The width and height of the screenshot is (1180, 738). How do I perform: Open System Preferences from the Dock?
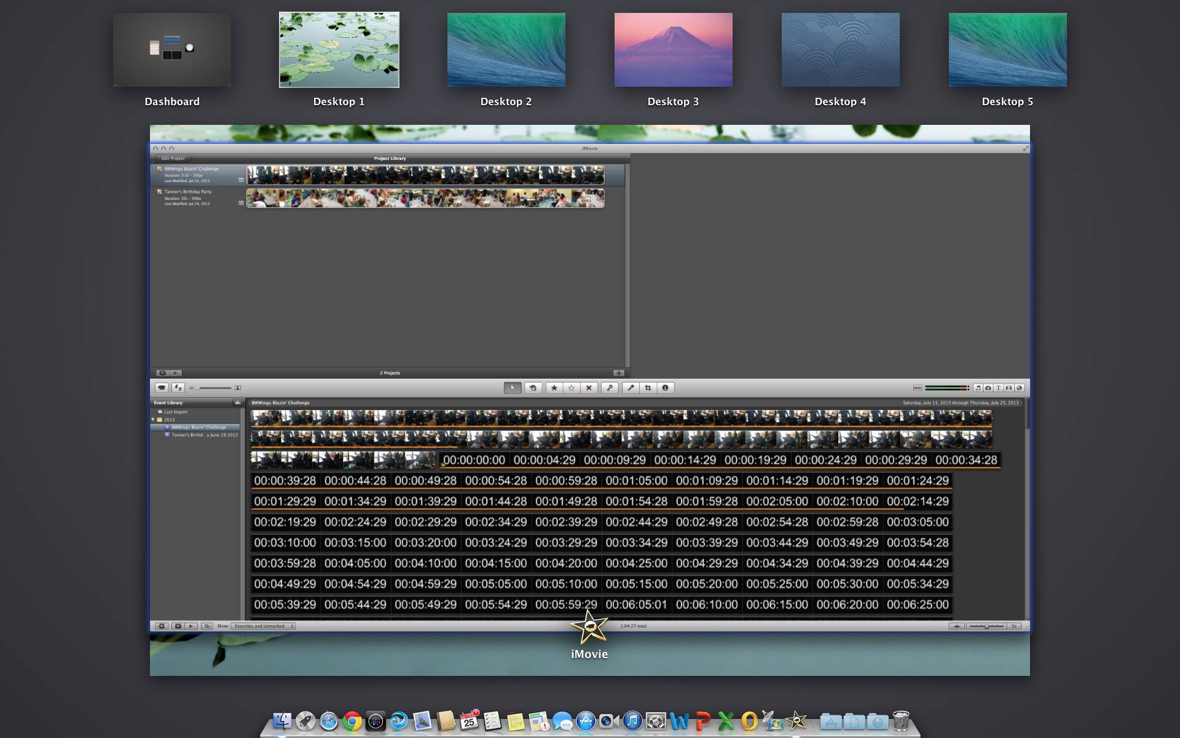click(656, 721)
